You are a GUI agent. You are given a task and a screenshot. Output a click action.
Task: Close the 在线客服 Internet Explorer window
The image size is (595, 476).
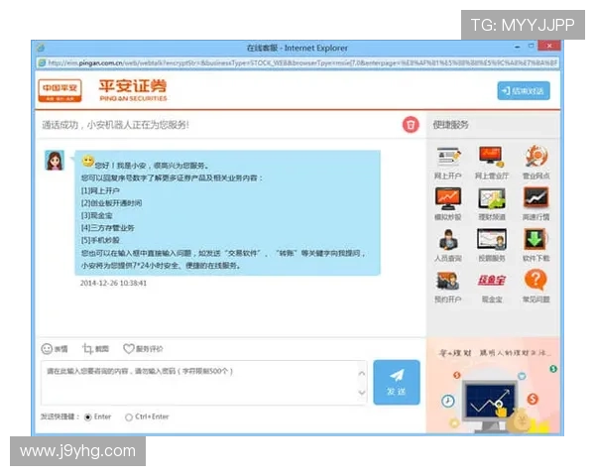[x=549, y=46]
